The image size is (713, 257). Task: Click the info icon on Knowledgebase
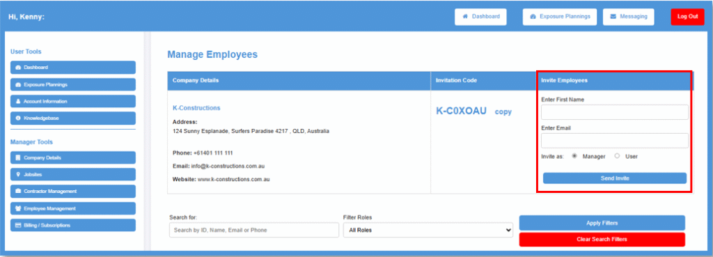click(x=18, y=118)
